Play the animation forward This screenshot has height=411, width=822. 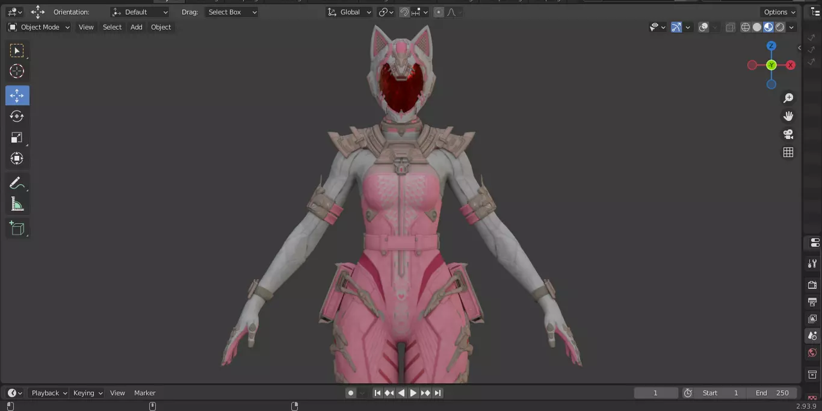[x=413, y=393]
